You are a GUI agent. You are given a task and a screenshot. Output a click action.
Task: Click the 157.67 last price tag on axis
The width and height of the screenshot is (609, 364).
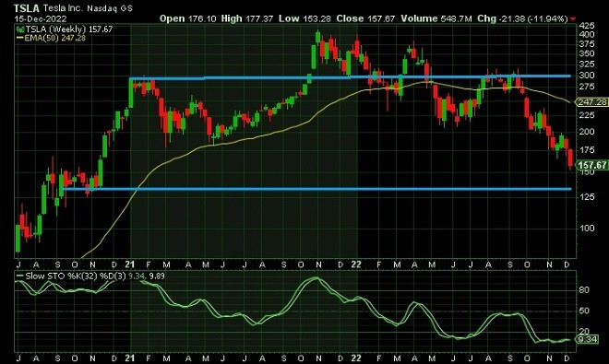pyautogui.click(x=591, y=165)
